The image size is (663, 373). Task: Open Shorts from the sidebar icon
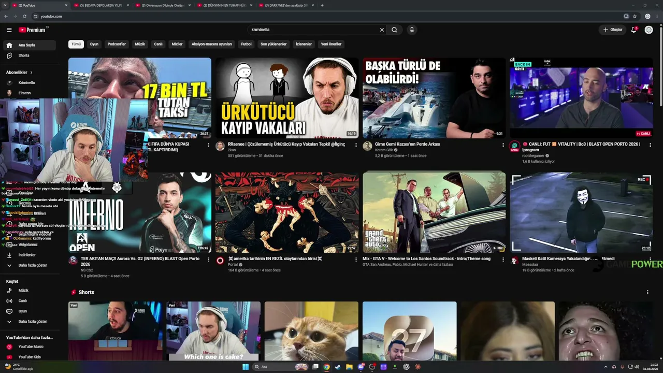(x=9, y=55)
